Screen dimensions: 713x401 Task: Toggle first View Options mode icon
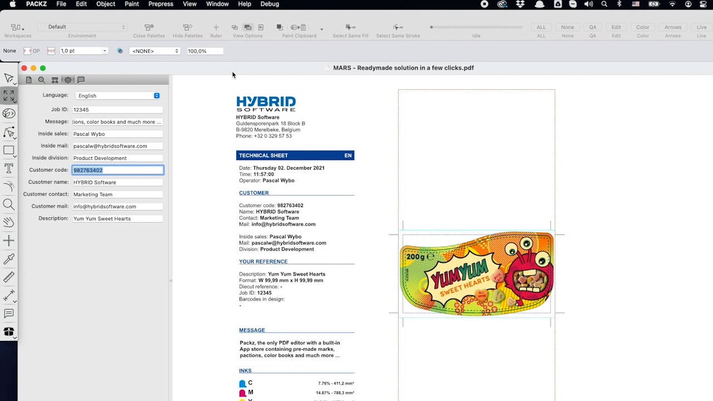(235, 27)
